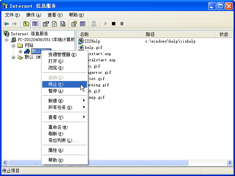Screen dimensions: 235x176
Task: Expand the 默认 SMTP server node
Action: coord(13,57)
